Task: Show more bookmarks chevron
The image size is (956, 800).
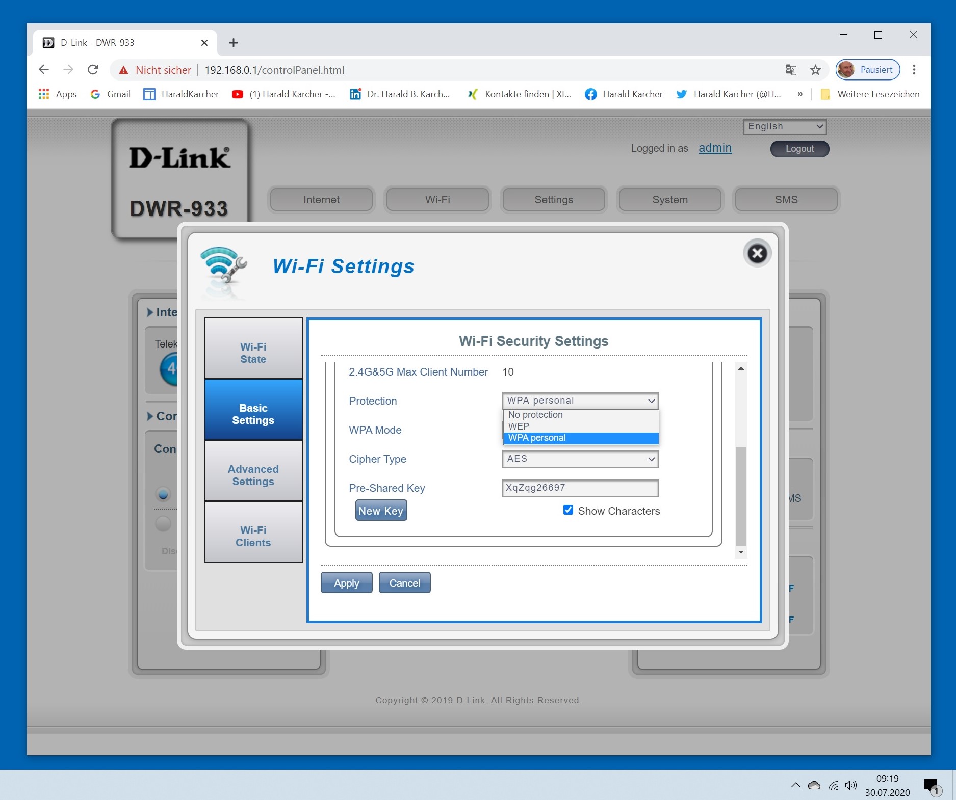Action: (800, 94)
